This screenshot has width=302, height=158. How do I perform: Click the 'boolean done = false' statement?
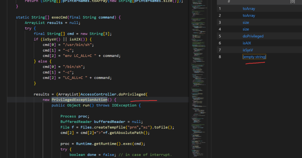93,155
